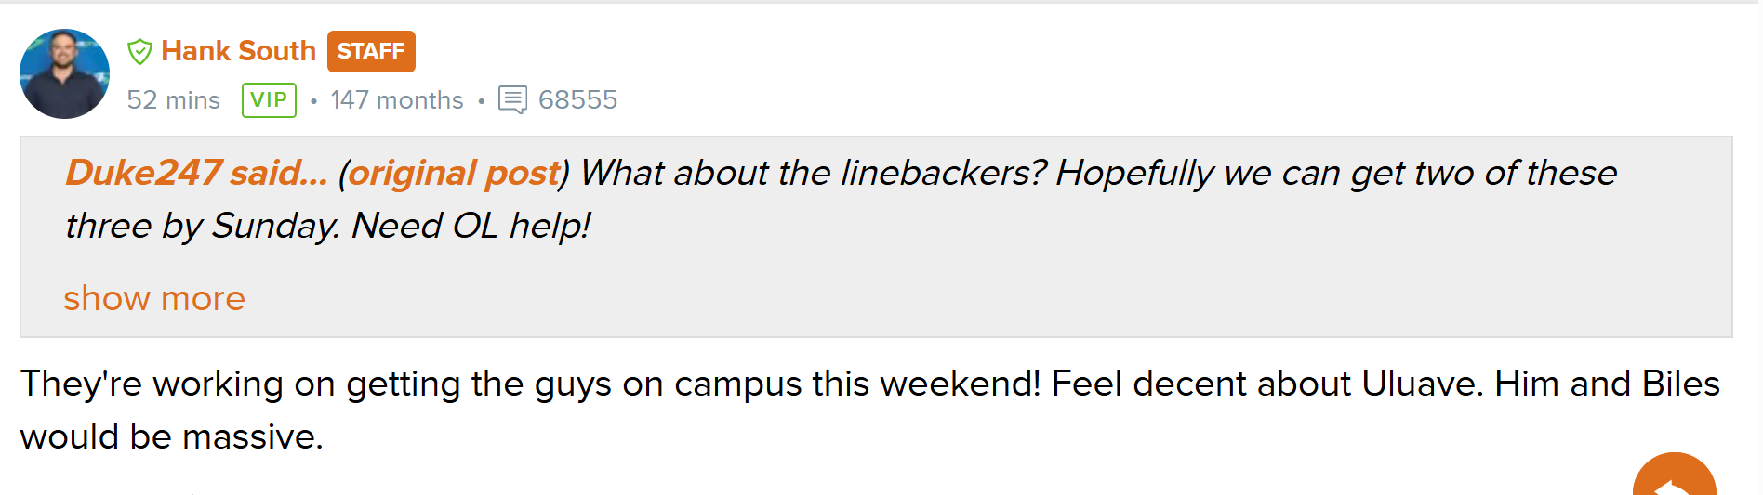Click the green VIP badge
The height and width of the screenshot is (495, 1763).
269,100
